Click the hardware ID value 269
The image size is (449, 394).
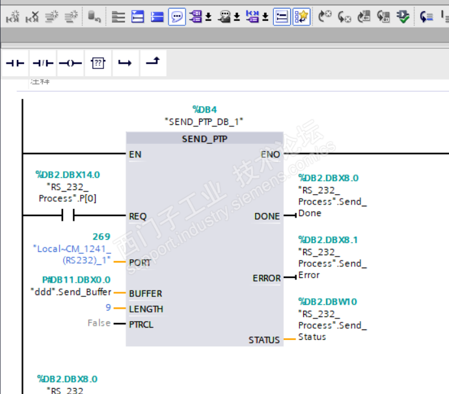tap(102, 236)
